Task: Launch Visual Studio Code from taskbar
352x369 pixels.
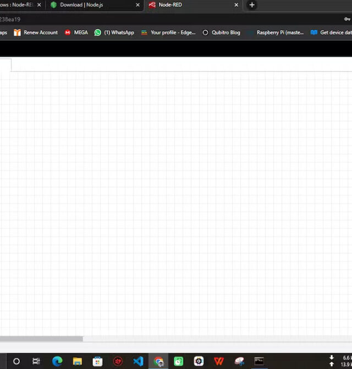Action: (138, 361)
